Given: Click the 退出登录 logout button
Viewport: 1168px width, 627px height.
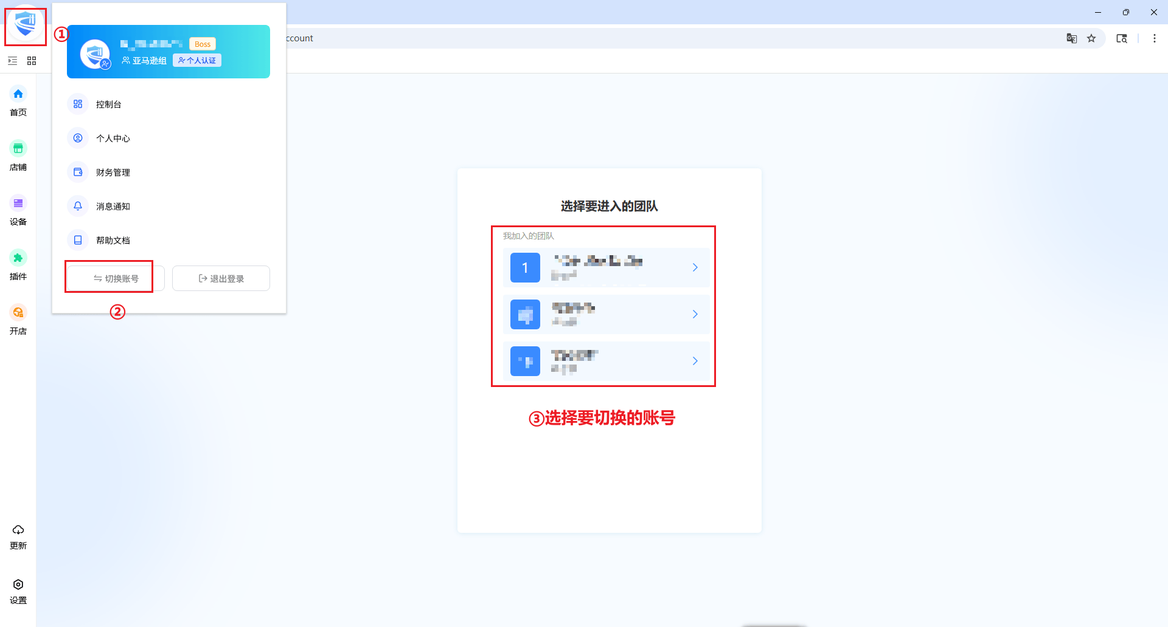Looking at the screenshot, I should [x=221, y=279].
